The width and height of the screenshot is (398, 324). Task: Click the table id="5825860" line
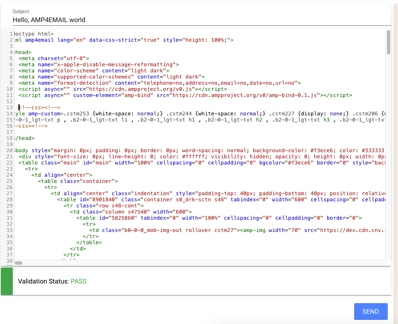tap(219, 218)
